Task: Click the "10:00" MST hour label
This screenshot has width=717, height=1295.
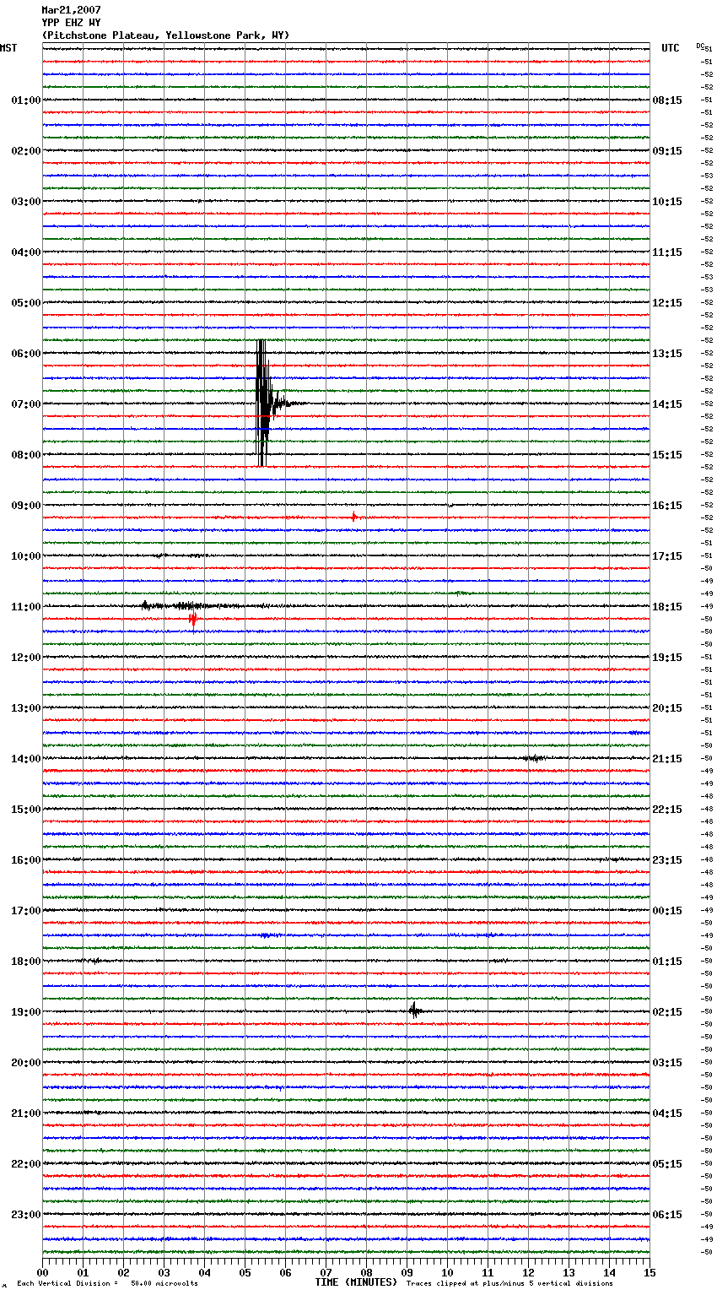Action: (x=26, y=556)
